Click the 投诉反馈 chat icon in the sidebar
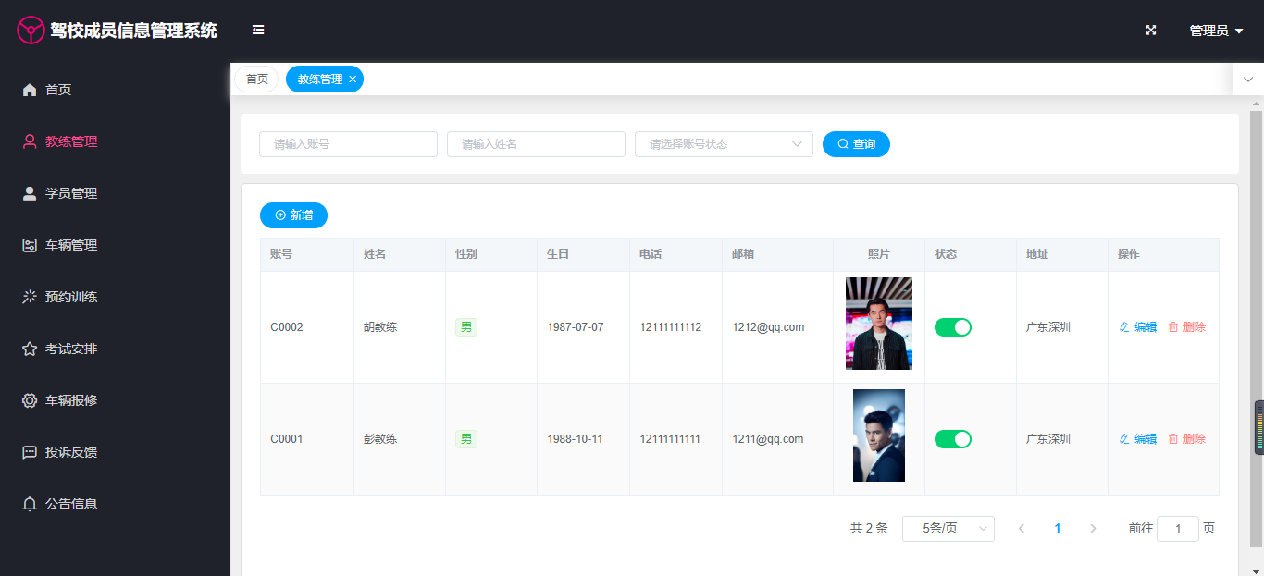The width and height of the screenshot is (1264, 576). (x=30, y=452)
